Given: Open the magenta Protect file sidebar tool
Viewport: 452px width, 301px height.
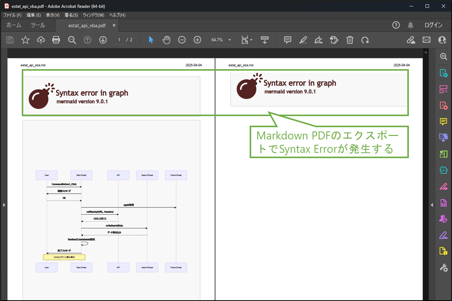Looking at the screenshot, I should click(x=444, y=203).
